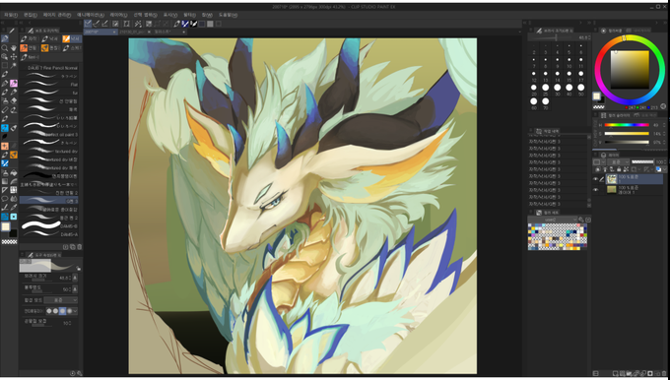Choose the Flat brush in sub tool list
Screen dimensions: 670x380
(49, 85)
